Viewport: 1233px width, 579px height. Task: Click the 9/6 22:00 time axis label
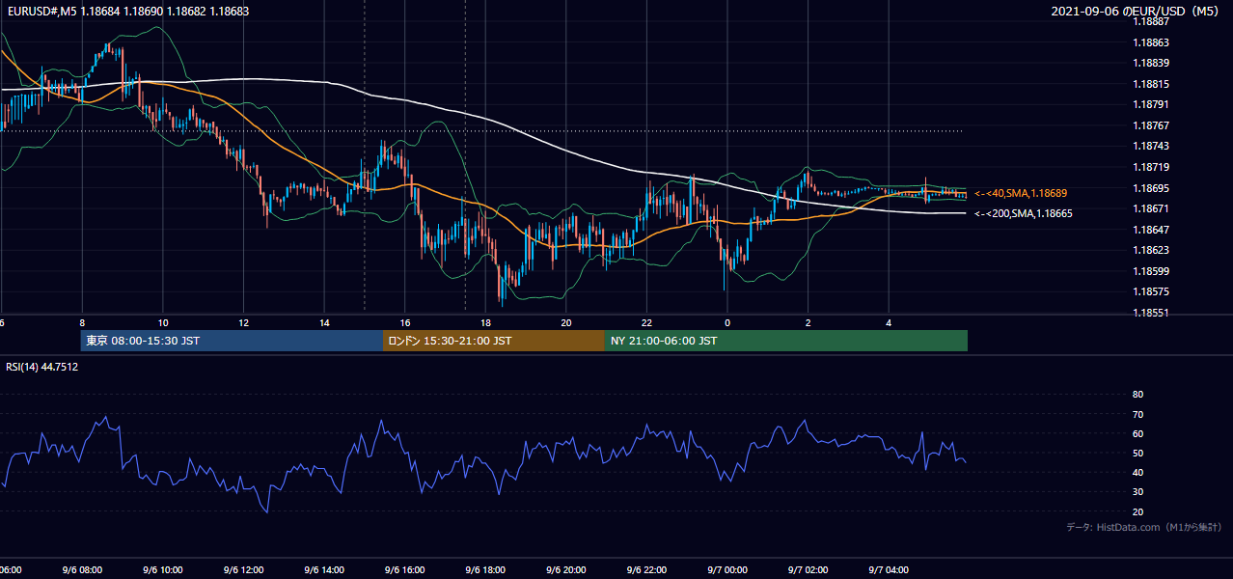(646, 570)
